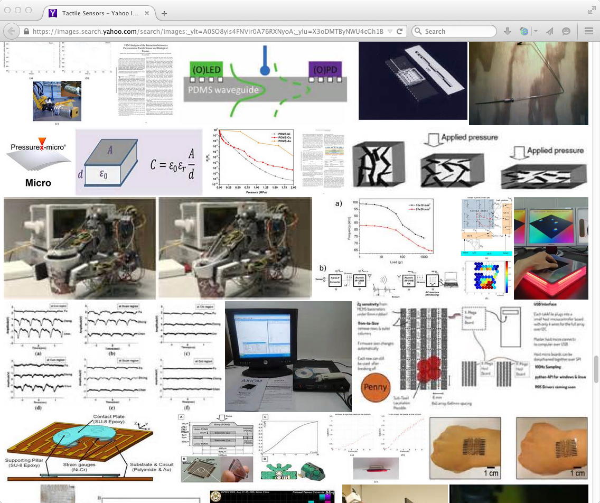Click the paper plane send icon
The width and height of the screenshot is (600, 503).
click(x=550, y=31)
